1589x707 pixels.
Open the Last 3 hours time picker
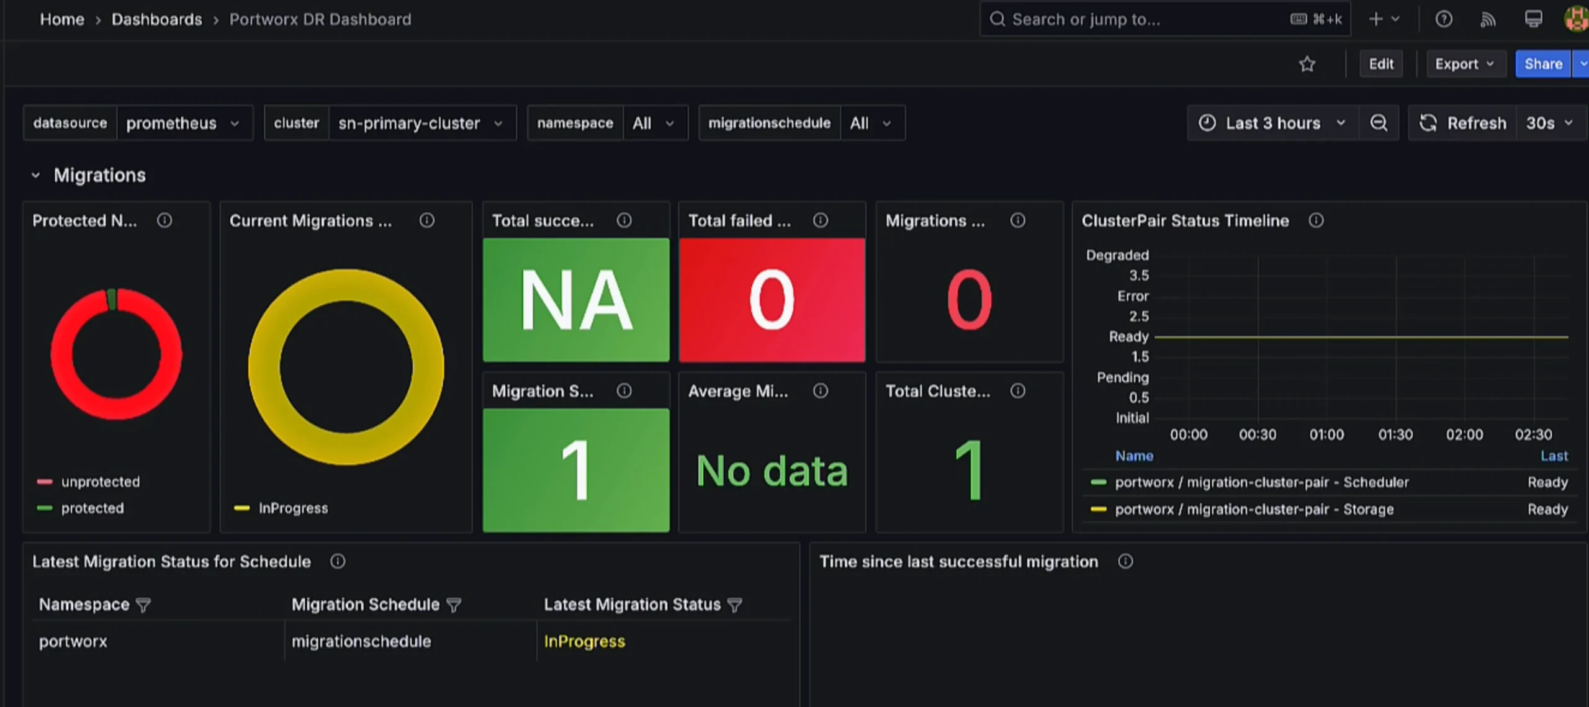[x=1272, y=123]
